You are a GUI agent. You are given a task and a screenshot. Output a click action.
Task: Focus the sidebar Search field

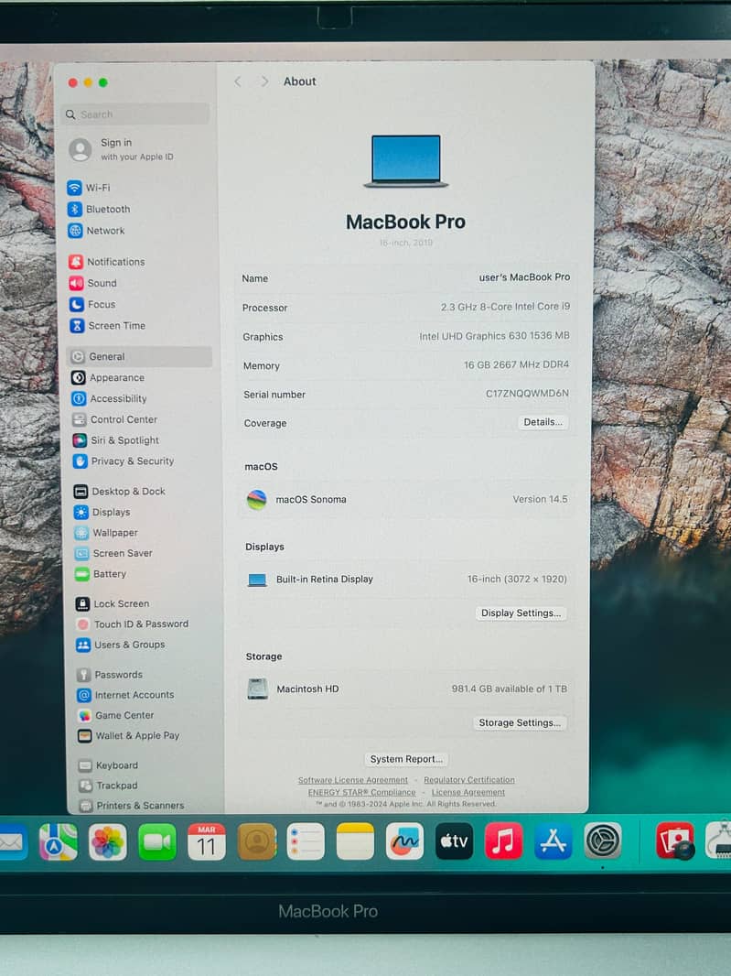(x=136, y=114)
